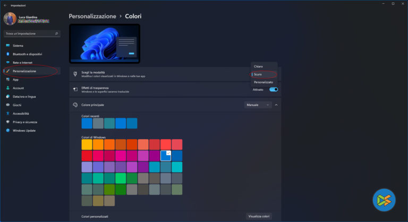Viewport: 408px width, 222px height.
Task: Go to Windows Update label in sidebar
Action: coord(24,131)
